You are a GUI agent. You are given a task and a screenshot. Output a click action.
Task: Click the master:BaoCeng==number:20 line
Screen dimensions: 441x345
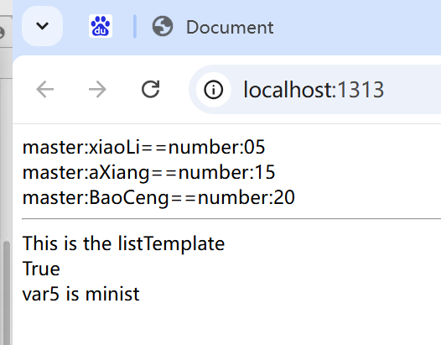point(158,197)
